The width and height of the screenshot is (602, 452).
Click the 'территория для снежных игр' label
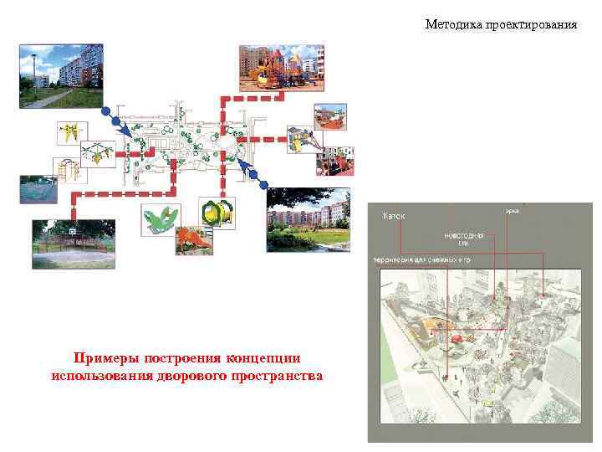pyautogui.click(x=422, y=260)
